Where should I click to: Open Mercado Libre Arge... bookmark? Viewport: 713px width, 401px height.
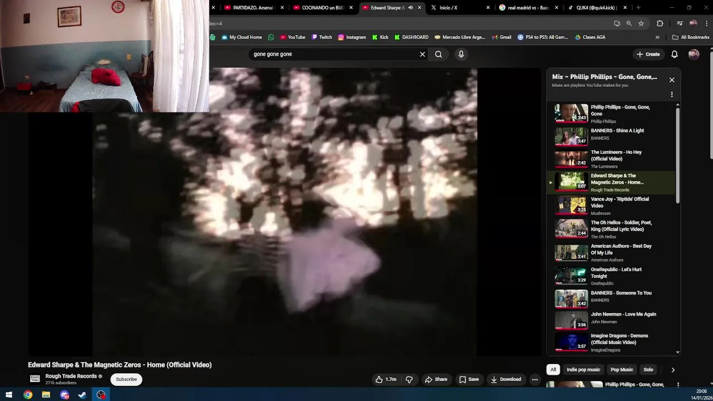pyautogui.click(x=460, y=37)
